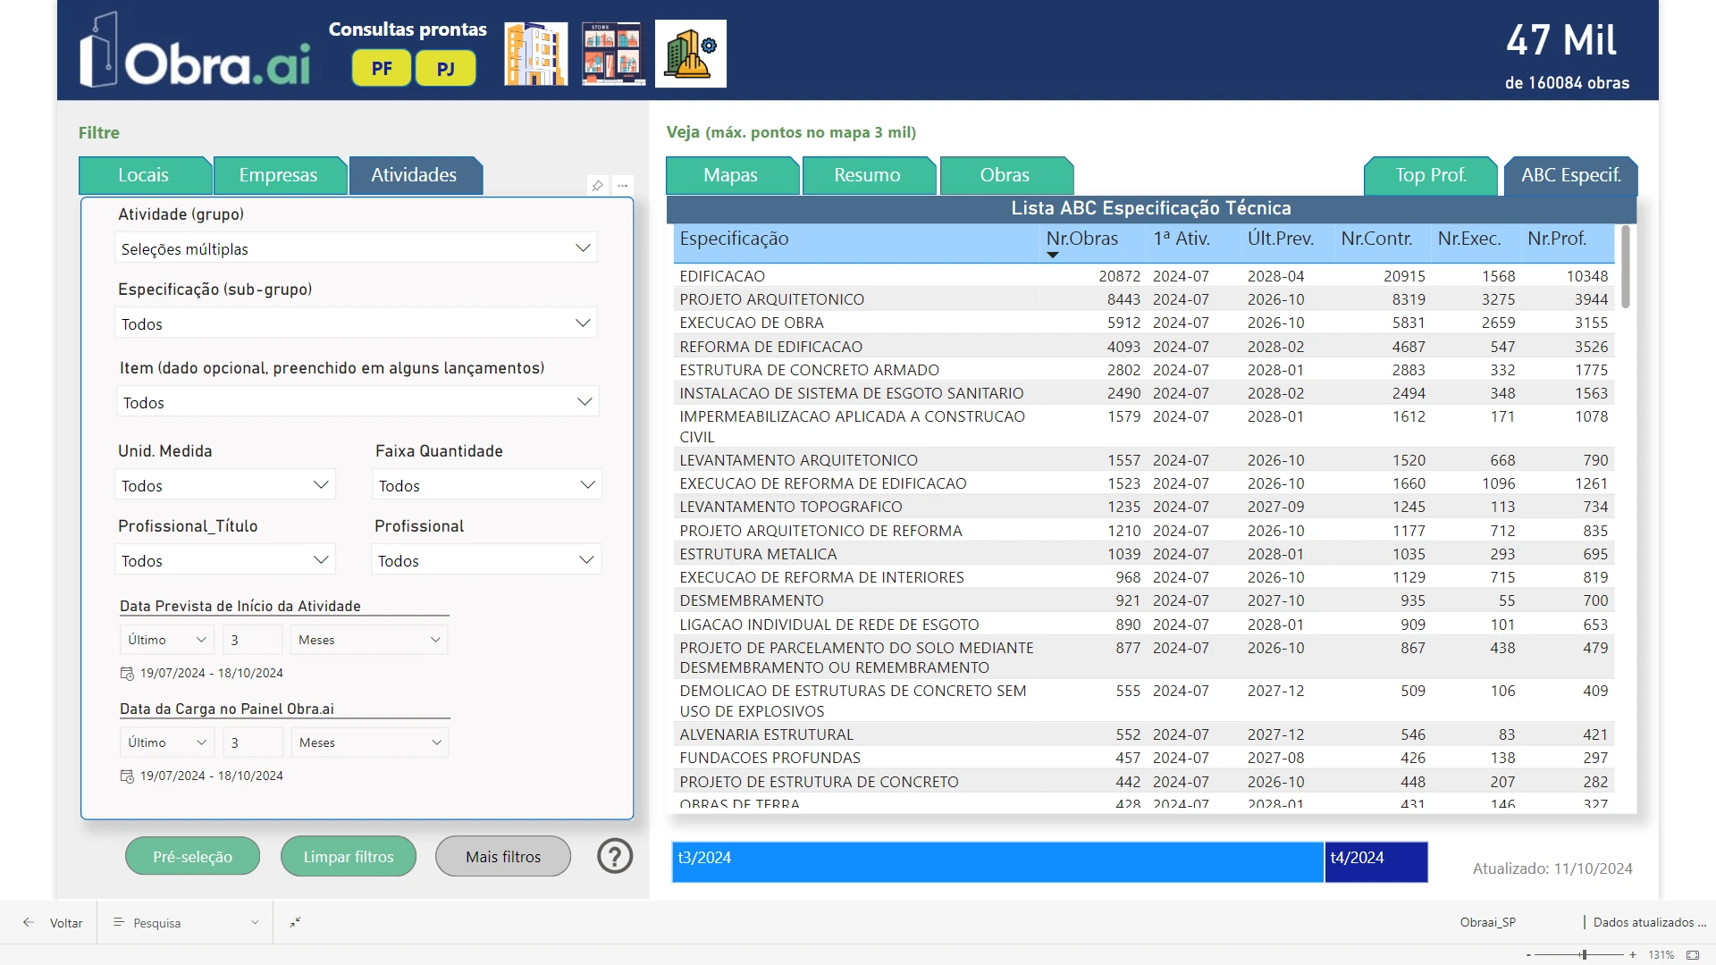This screenshot has height=965, width=1716.
Task: Select the Atividades filter tab
Action: tap(414, 174)
